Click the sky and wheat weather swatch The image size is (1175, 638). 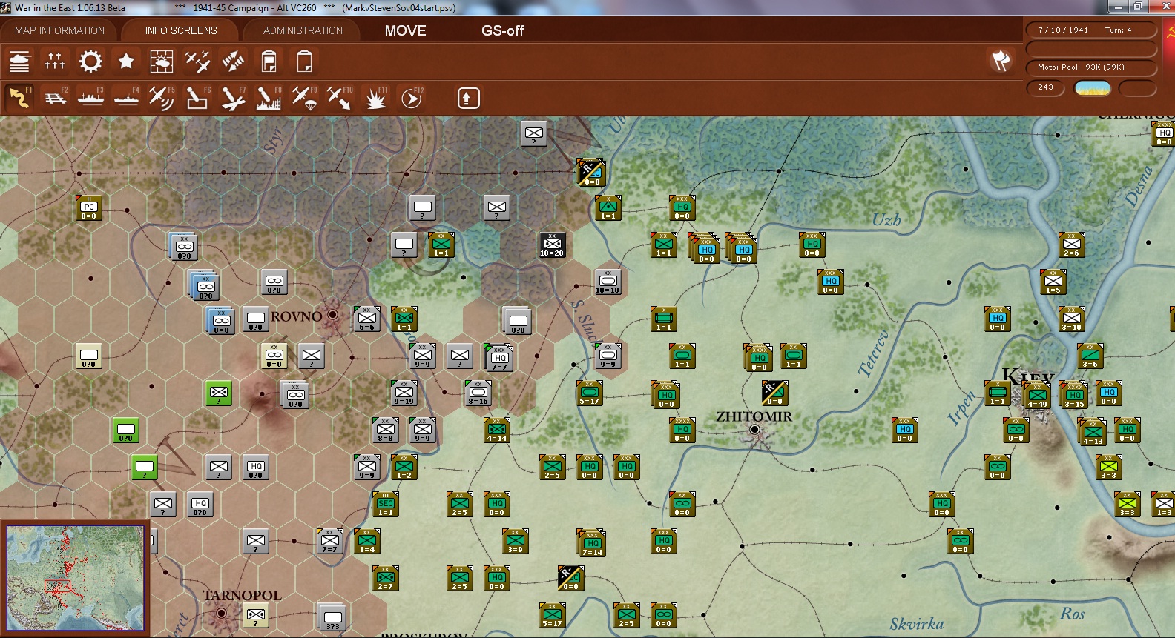point(1093,88)
